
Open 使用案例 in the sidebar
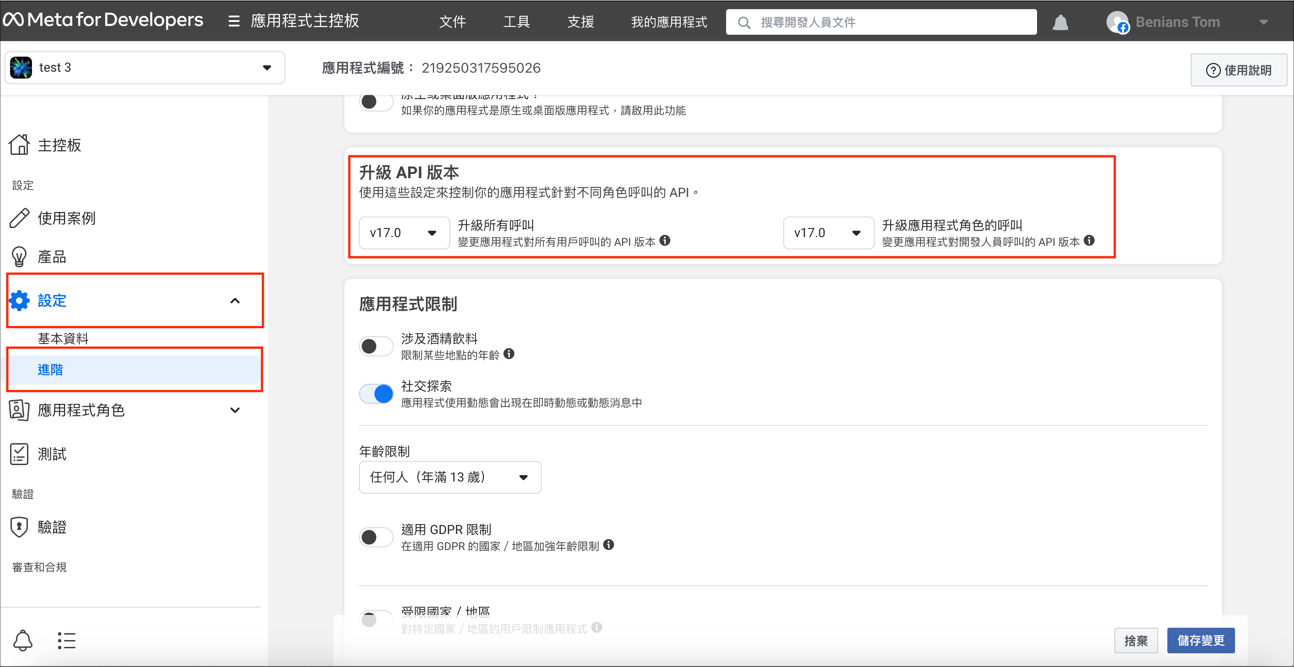pos(66,218)
